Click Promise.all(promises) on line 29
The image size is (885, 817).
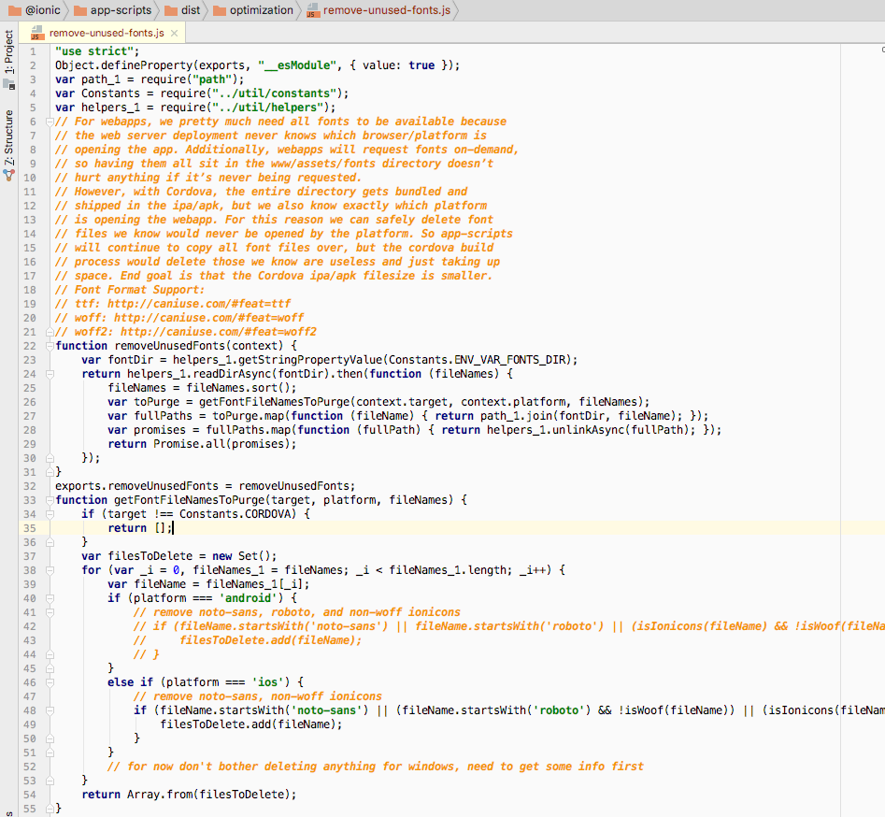click(221, 444)
